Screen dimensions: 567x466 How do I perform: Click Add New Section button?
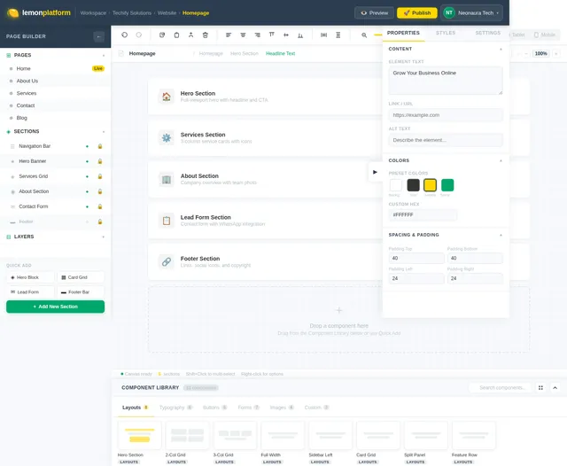point(55,307)
